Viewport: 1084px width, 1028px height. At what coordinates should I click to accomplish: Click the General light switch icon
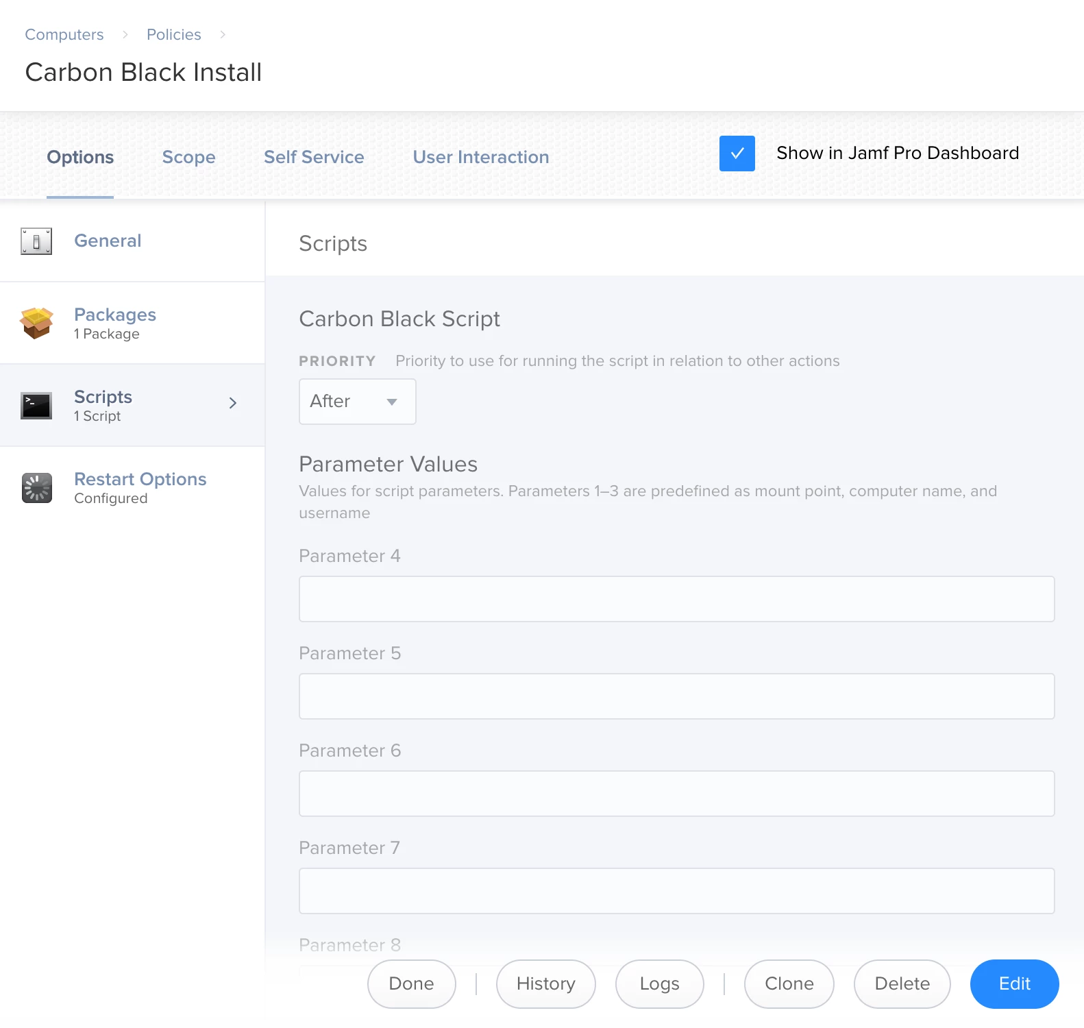(x=36, y=241)
